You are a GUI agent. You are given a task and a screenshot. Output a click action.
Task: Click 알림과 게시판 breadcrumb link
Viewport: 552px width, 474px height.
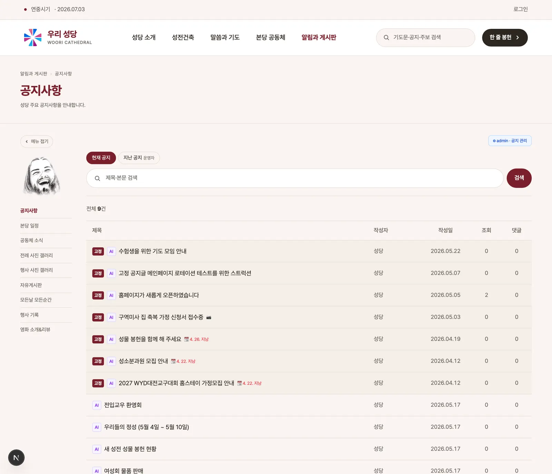pos(33,74)
